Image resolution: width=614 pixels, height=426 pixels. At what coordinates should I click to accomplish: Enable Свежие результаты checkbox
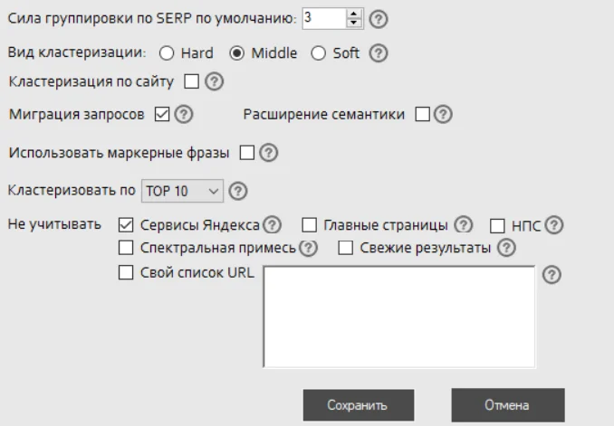coord(345,249)
